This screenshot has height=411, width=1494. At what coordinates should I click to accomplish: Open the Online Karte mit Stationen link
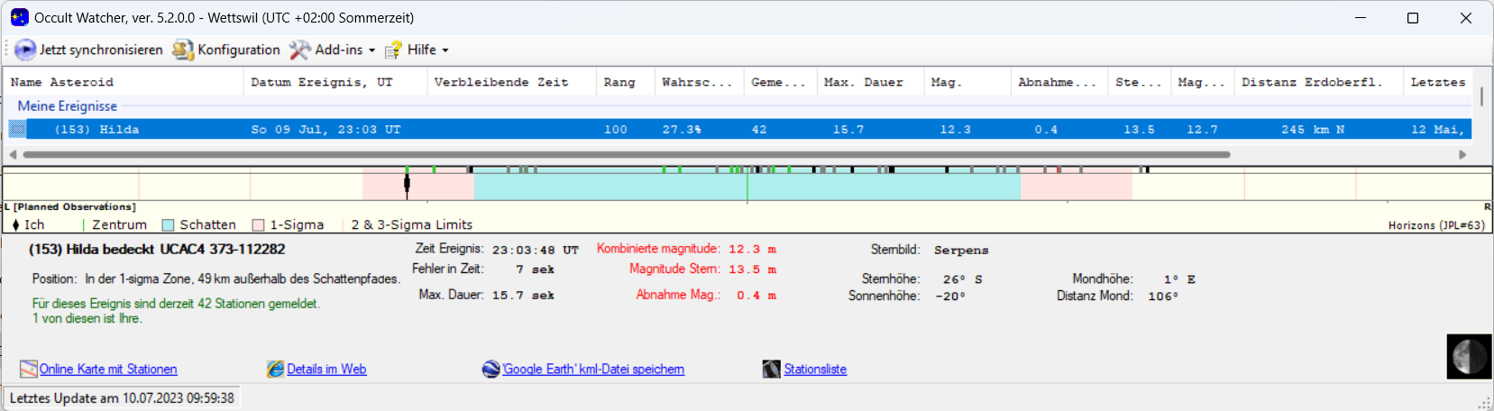[108, 370]
